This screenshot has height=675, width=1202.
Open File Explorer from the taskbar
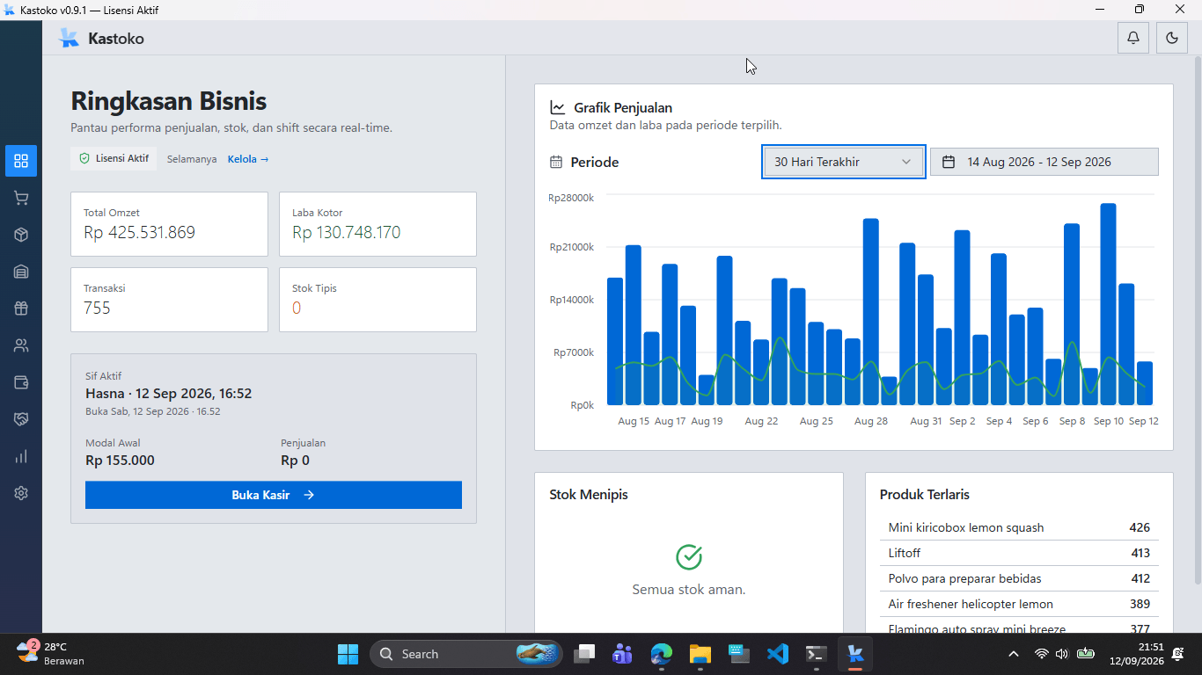coord(700,654)
